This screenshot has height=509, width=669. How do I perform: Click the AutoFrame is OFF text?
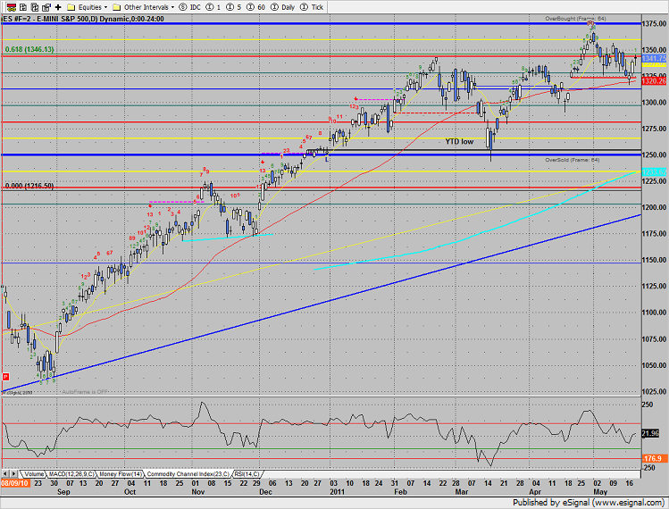coord(85,392)
